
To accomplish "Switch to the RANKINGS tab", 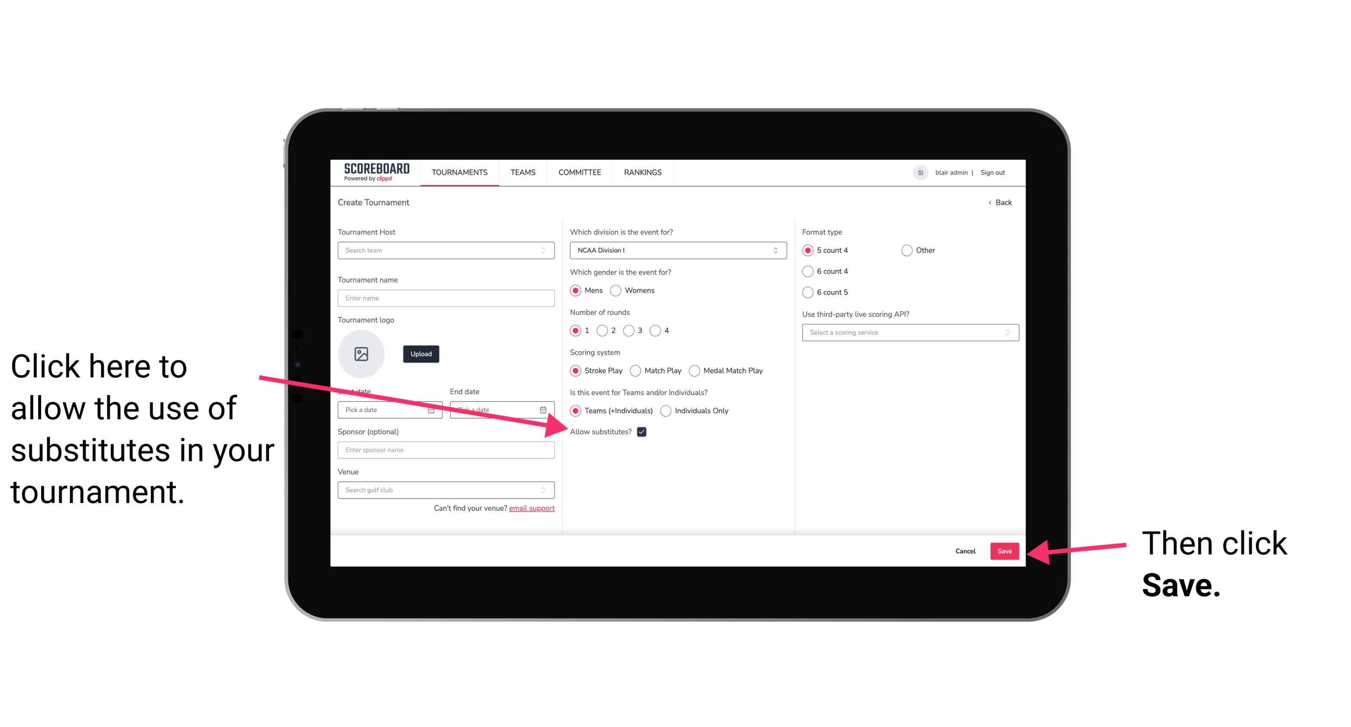I will coord(642,172).
